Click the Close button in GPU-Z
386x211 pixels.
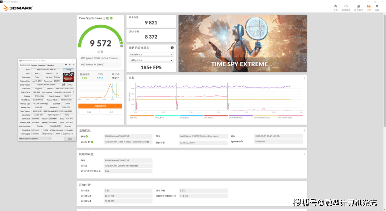tap(70, 139)
